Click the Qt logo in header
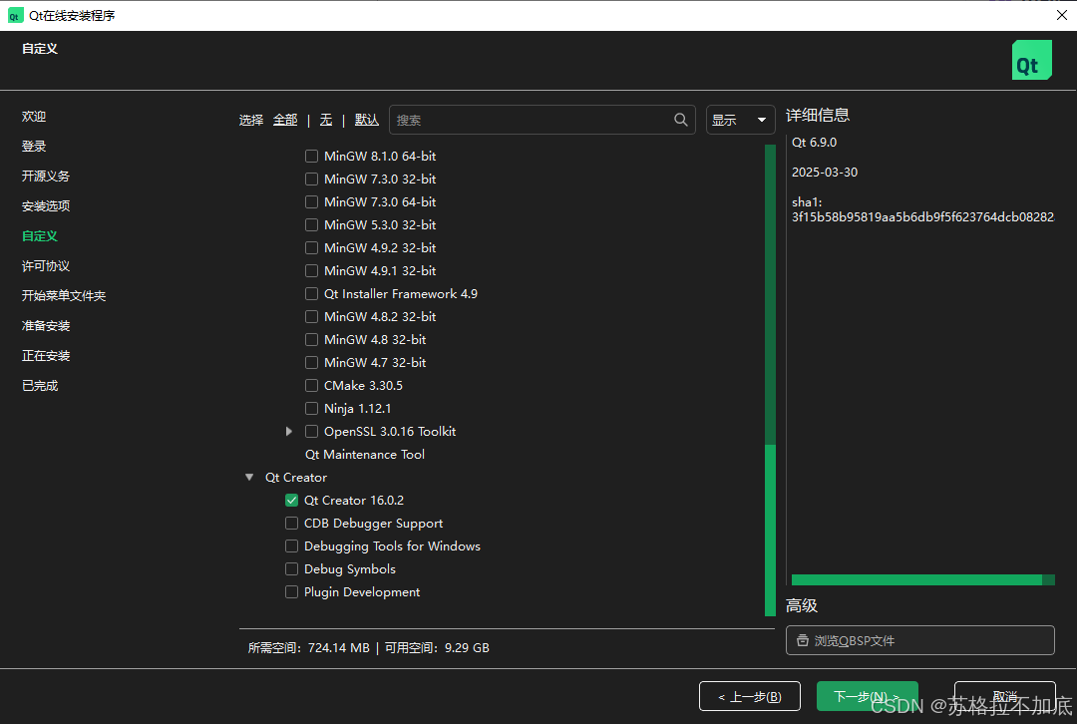This screenshot has width=1077, height=724. pyautogui.click(x=1031, y=61)
